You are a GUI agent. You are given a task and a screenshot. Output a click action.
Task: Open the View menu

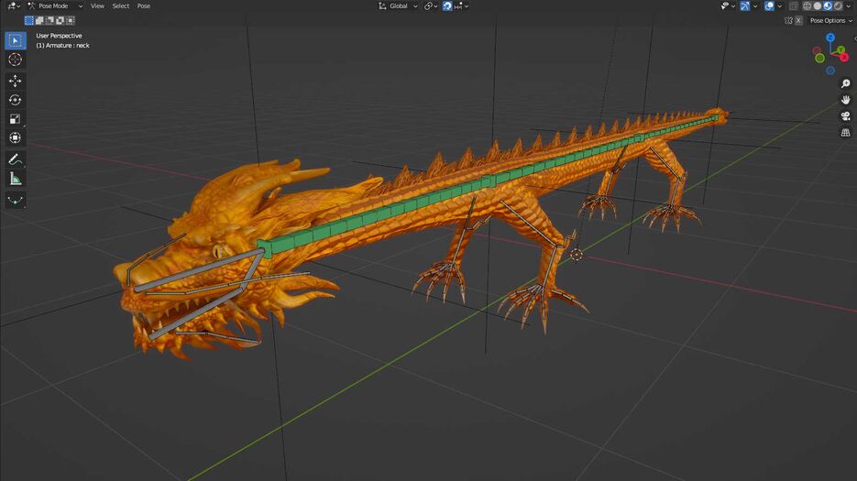[97, 6]
